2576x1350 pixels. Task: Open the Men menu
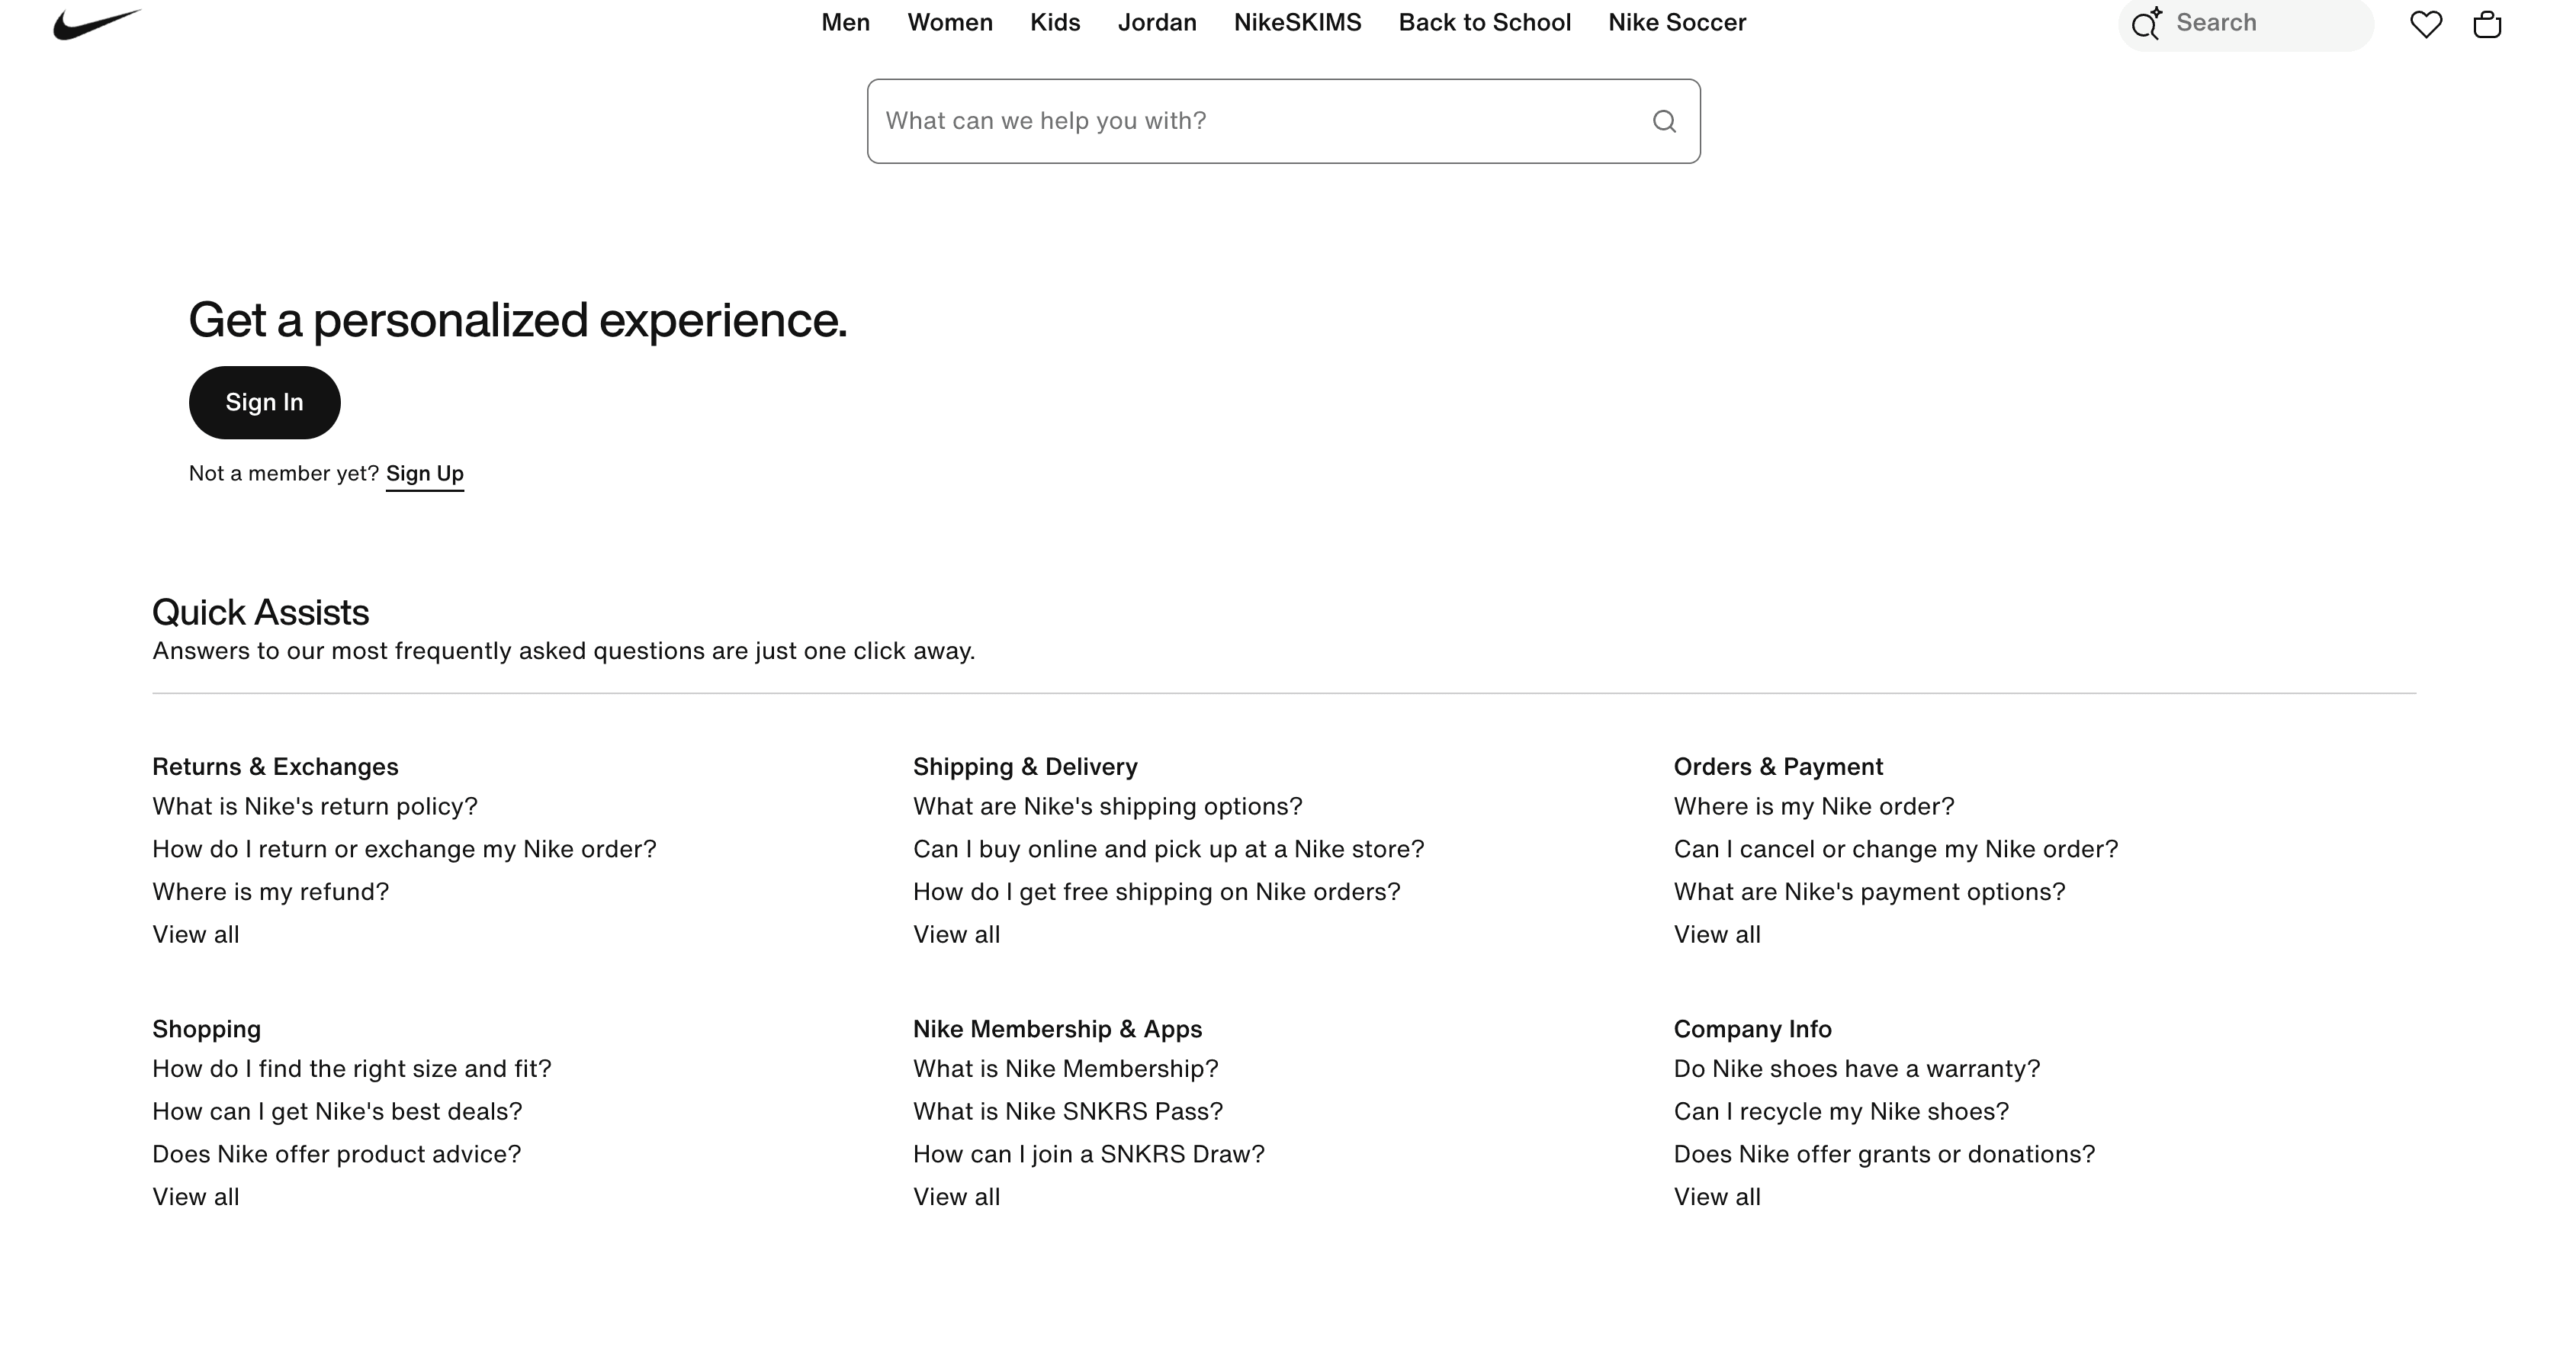click(x=846, y=22)
